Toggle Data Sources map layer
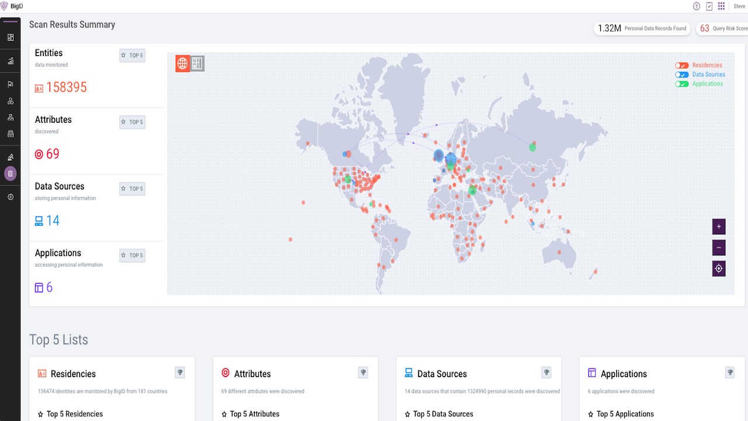 point(682,75)
